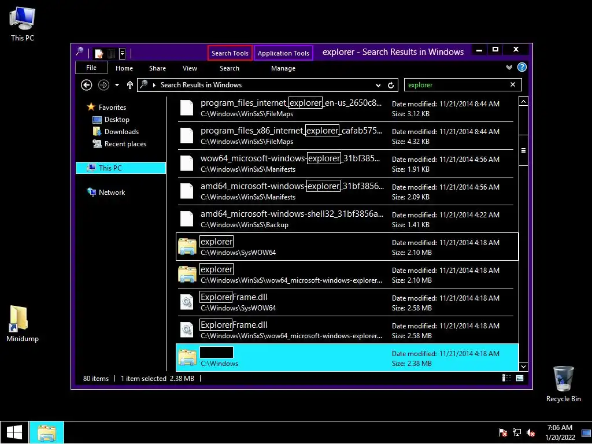Open the Search ribbon tab

point(230,68)
